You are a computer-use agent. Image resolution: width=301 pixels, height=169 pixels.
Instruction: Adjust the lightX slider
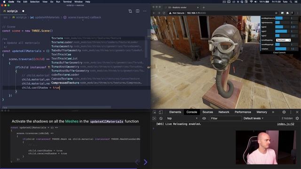(x=282, y=27)
